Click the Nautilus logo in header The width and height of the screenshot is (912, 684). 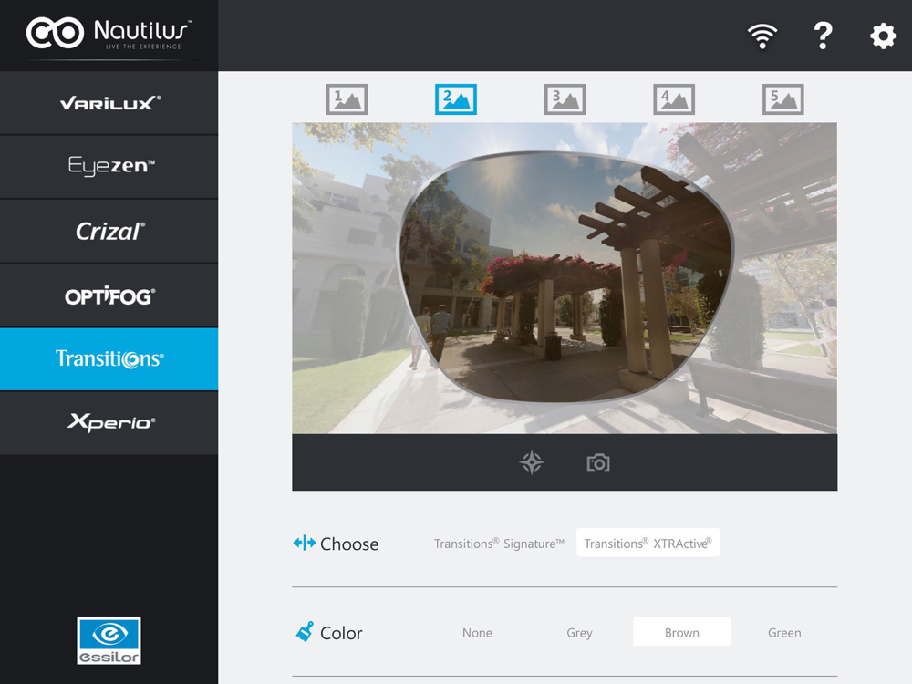click(109, 34)
